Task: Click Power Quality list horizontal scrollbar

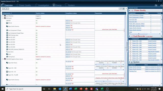Action: point(139,34)
